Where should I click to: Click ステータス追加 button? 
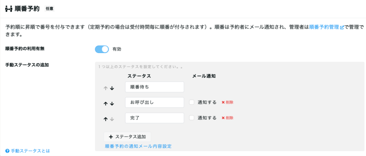pos(127,137)
